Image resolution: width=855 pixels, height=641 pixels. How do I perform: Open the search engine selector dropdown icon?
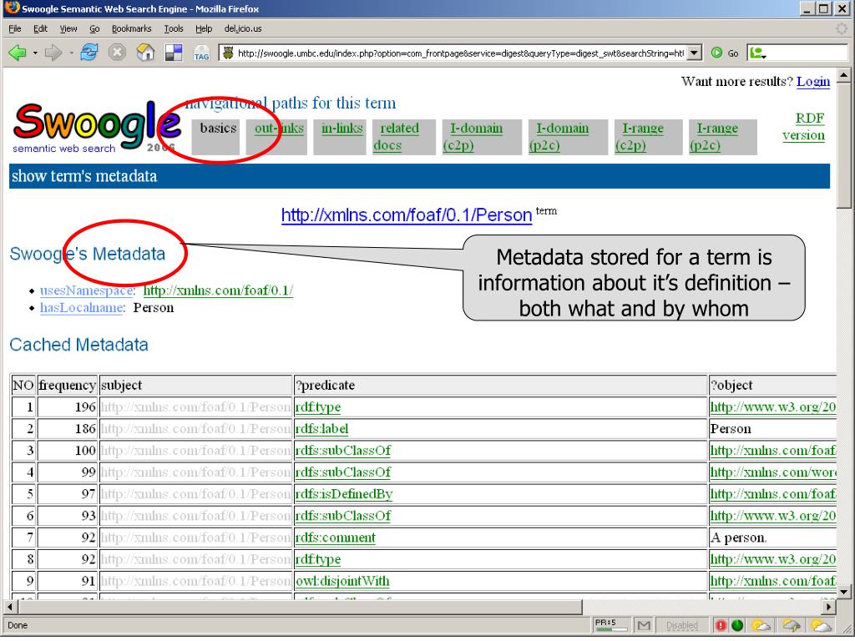click(758, 53)
